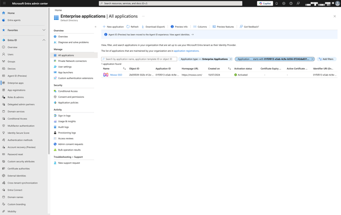Collapse the resource menu with the chevron
The height and width of the screenshot is (215, 341).
[x=95, y=27]
